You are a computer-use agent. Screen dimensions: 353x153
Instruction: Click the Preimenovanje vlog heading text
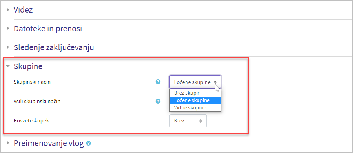click(49, 143)
